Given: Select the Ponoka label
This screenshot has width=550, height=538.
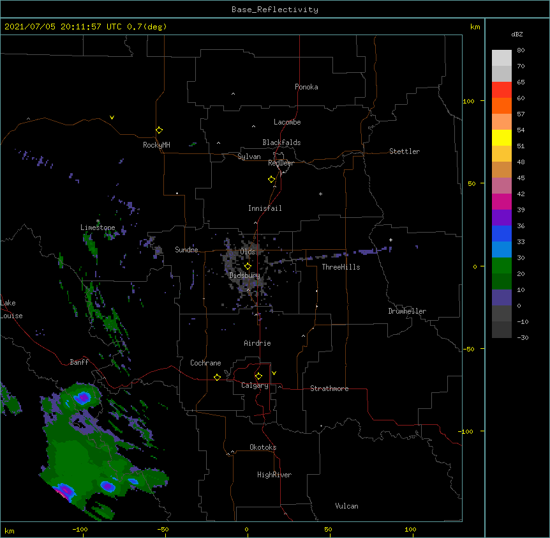Looking at the screenshot, I should [x=306, y=87].
